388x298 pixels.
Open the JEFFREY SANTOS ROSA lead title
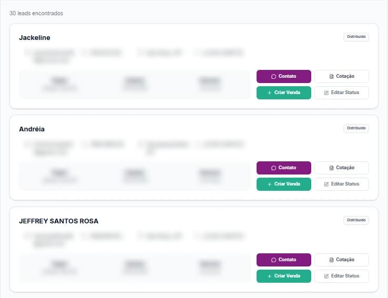click(x=58, y=221)
